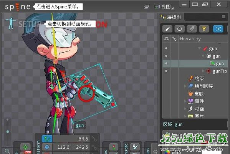Toggle the blue center-on-selection button
Image resolution: width=230 pixels, height=154 pixels.
(218, 29)
